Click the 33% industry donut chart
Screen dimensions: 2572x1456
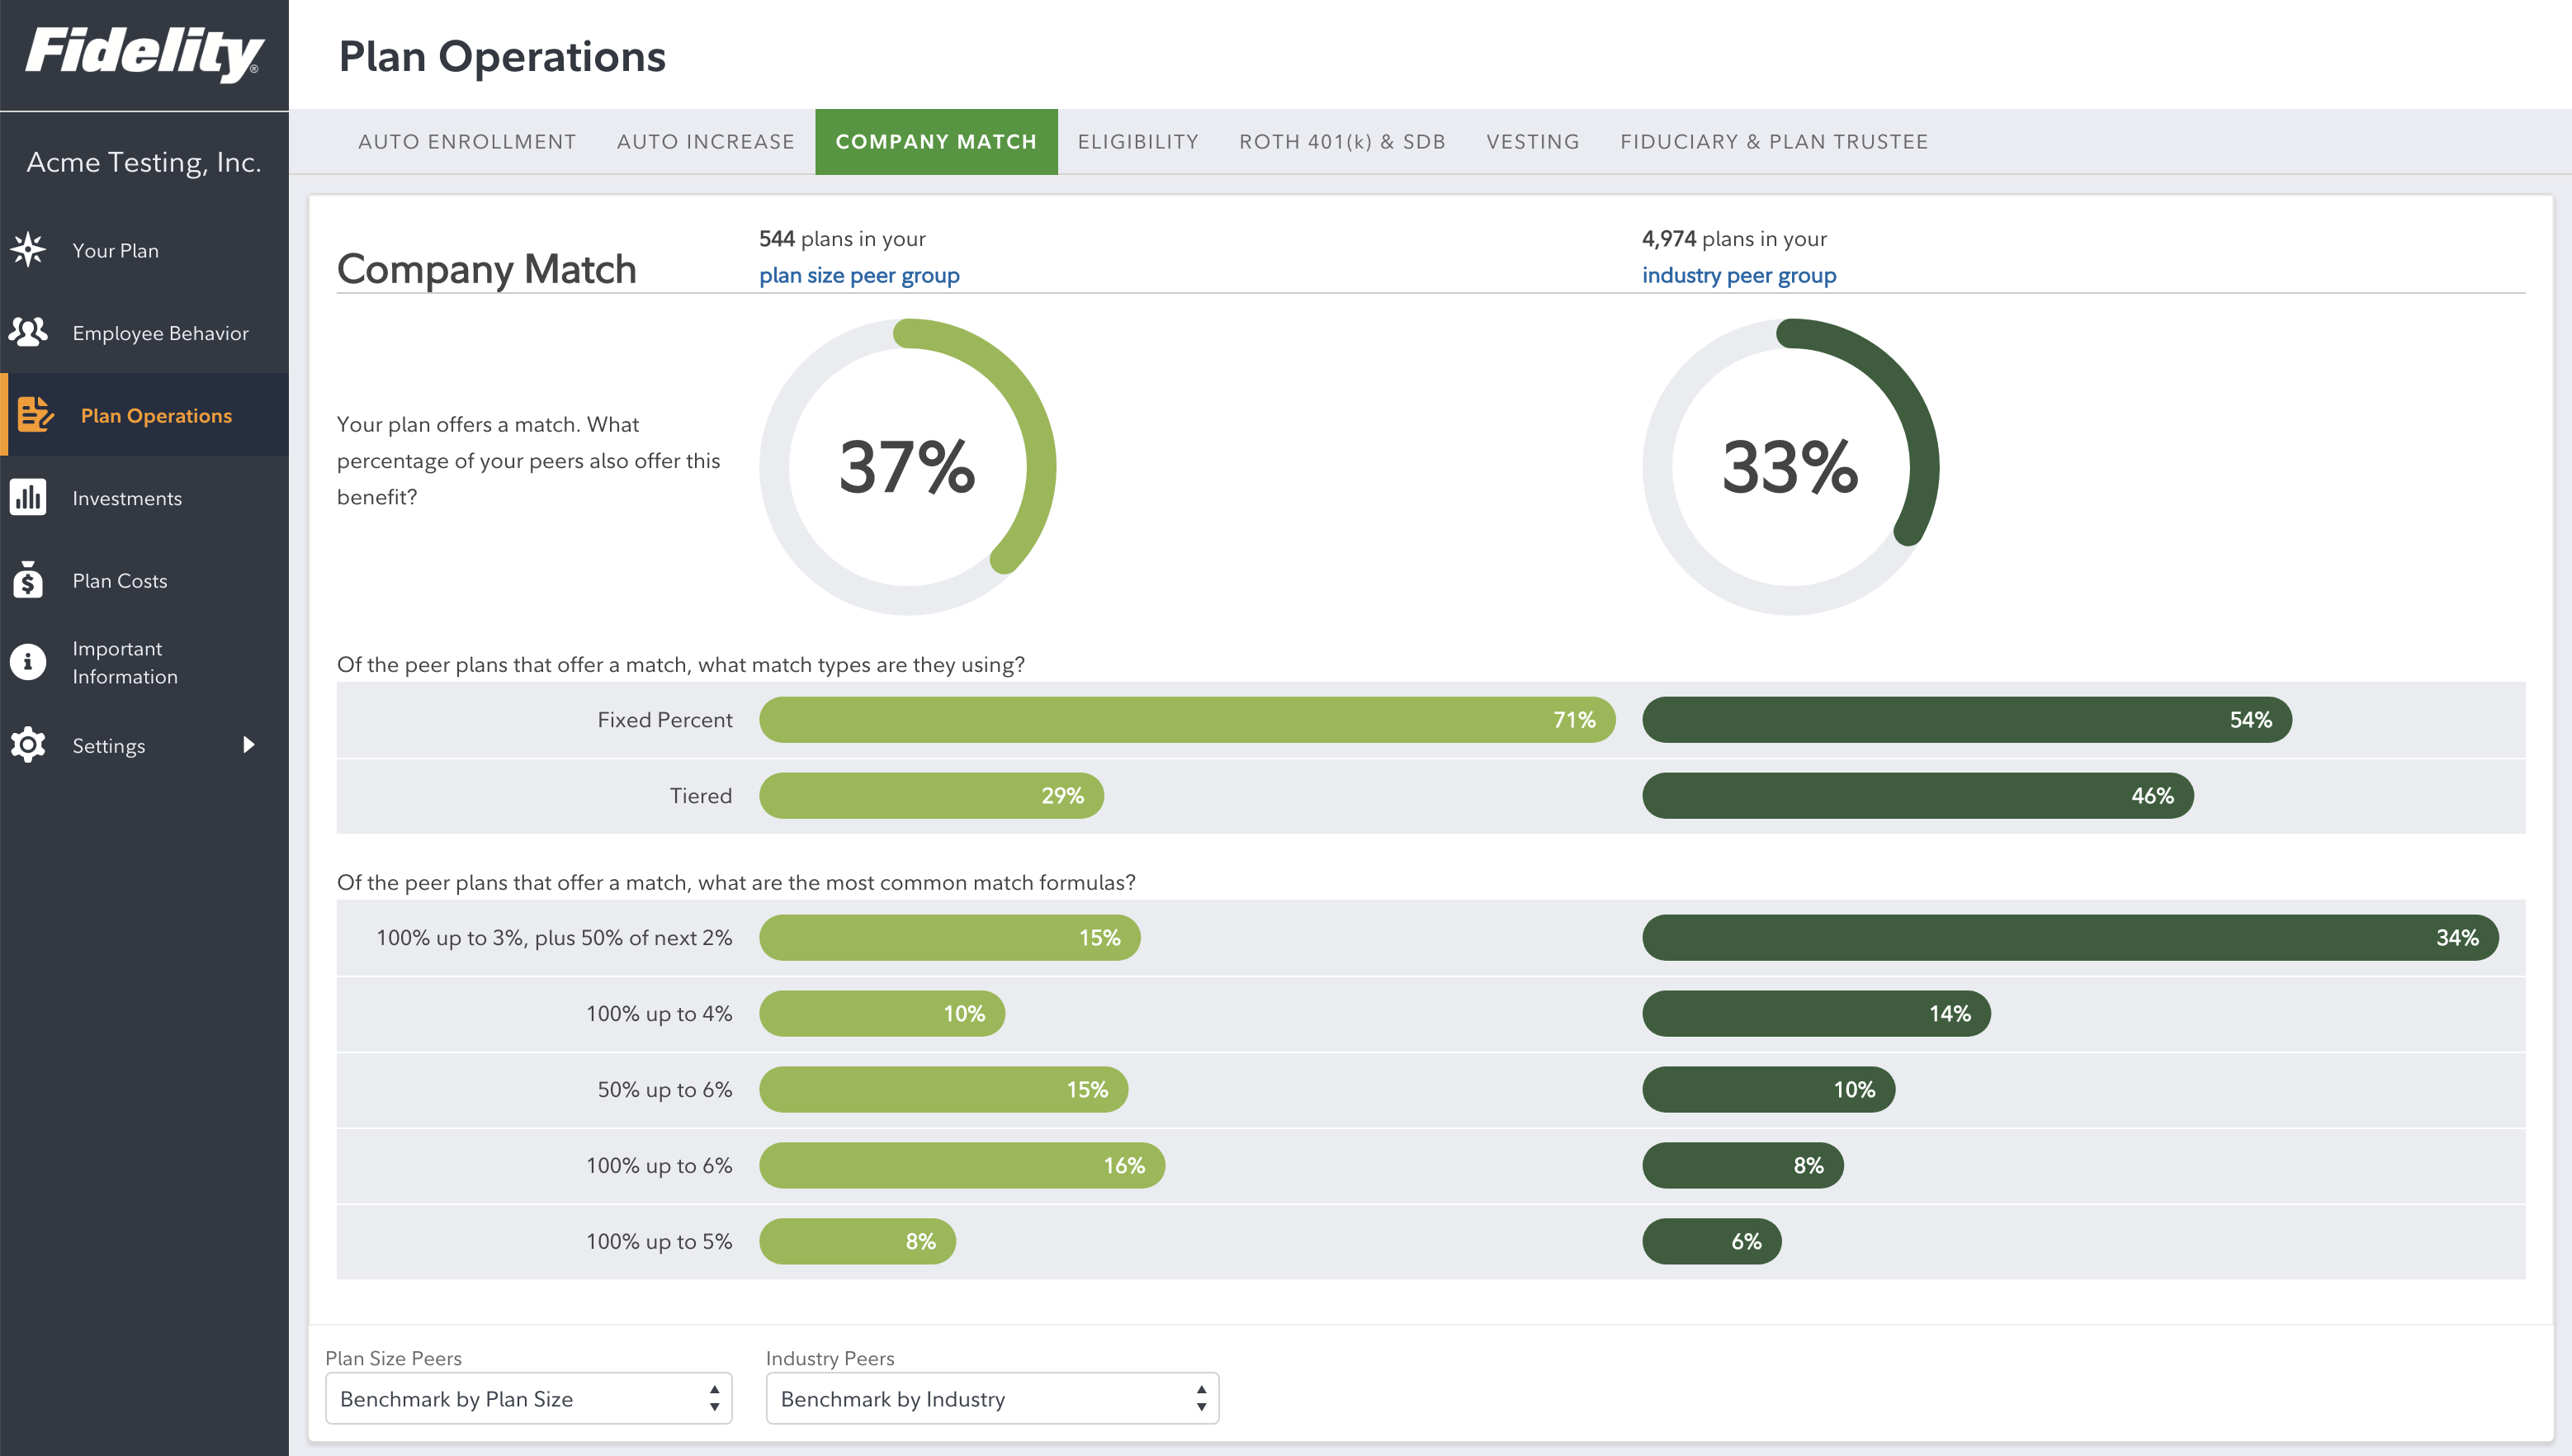tap(1791, 466)
